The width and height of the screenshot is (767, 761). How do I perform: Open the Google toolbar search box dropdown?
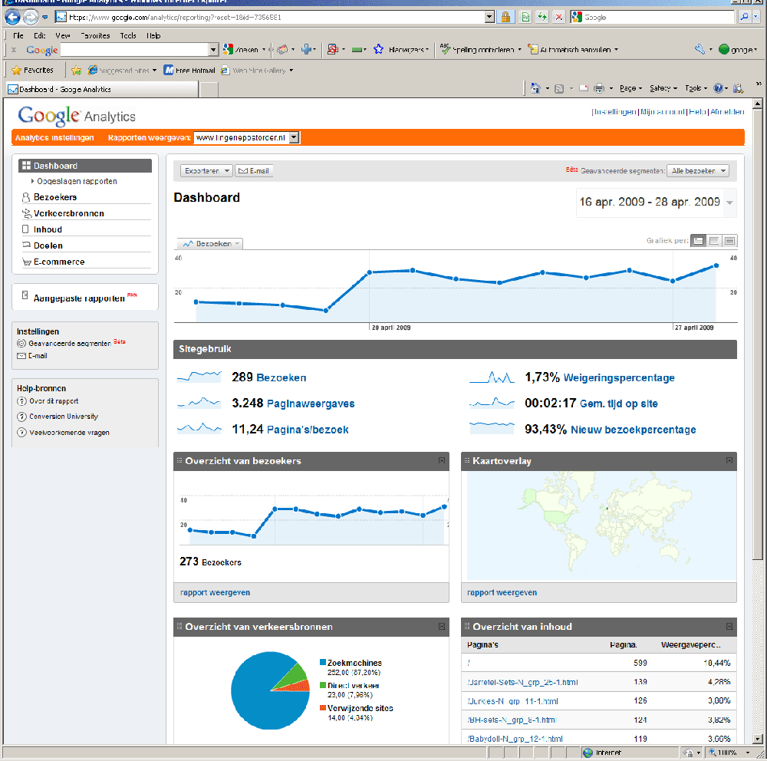[x=213, y=49]
